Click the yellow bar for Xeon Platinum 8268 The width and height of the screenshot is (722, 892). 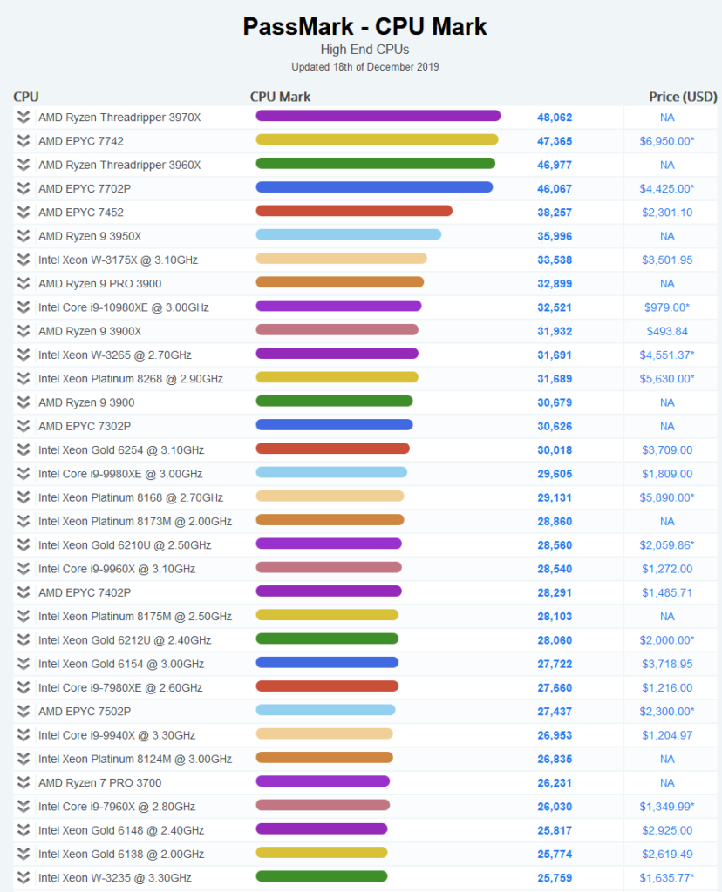337,377
